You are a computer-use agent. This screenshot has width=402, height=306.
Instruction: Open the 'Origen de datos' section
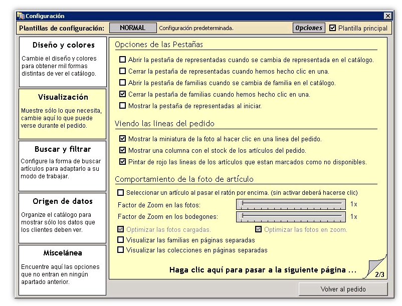pyautogui.click(x=62, y=218)
